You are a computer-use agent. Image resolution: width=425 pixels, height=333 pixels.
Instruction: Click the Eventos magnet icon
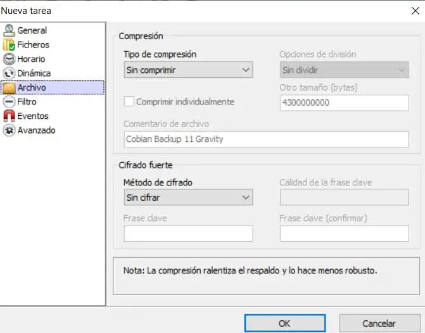point(9,116)
